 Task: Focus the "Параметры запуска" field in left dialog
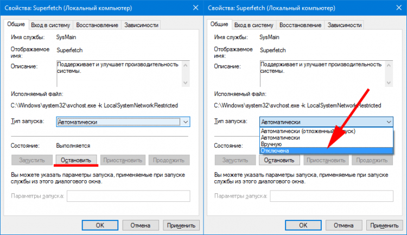(128, 196)
